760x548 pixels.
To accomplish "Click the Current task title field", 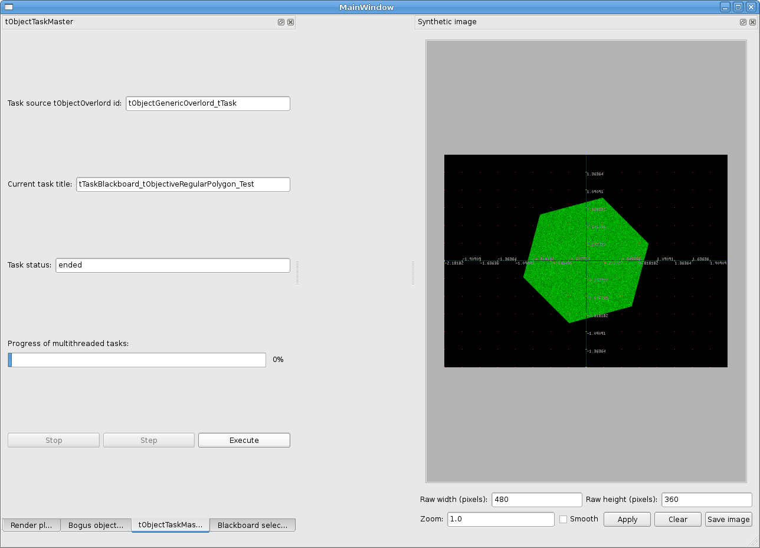I will [x=183, y=184].
